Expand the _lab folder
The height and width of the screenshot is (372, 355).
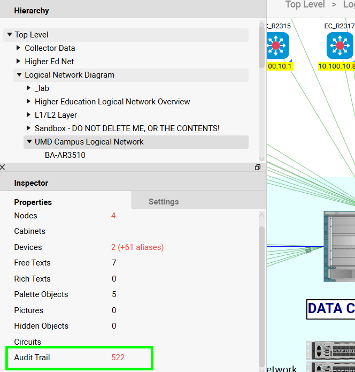29,88
